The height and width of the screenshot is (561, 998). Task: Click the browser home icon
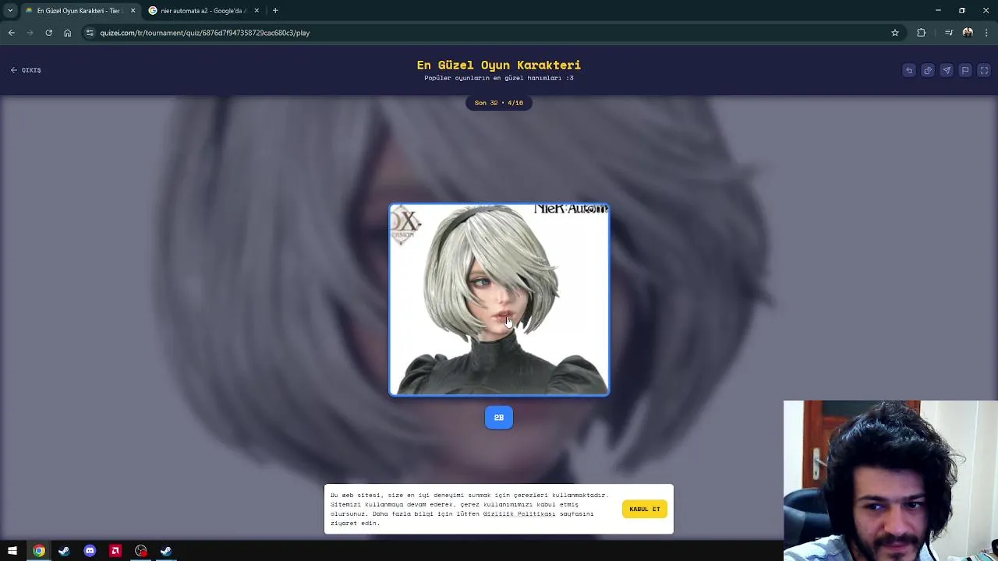pyautogui.click(x=68, y=33)
